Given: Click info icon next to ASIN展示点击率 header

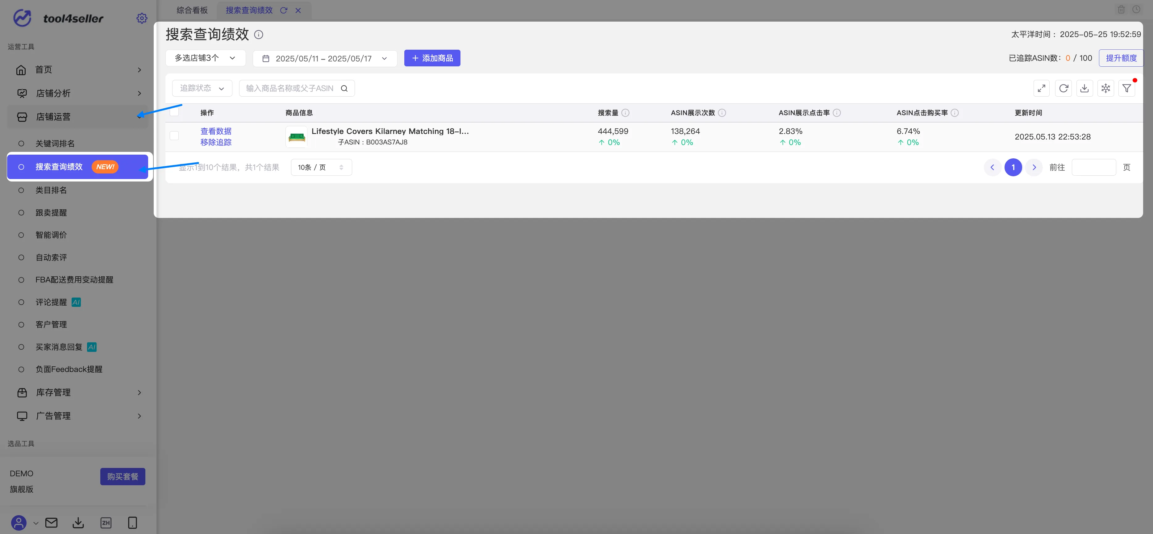Looking at the screenshot, I should tap(837, 113).
